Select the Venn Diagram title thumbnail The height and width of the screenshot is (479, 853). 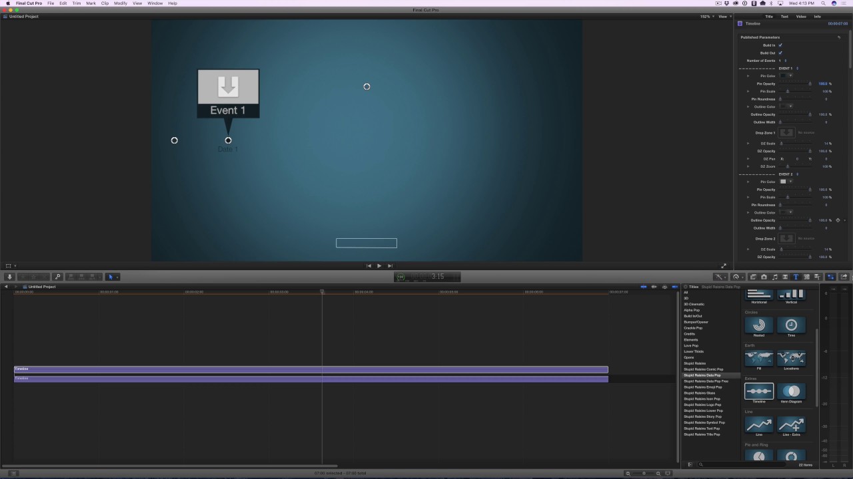click(791, 391)
